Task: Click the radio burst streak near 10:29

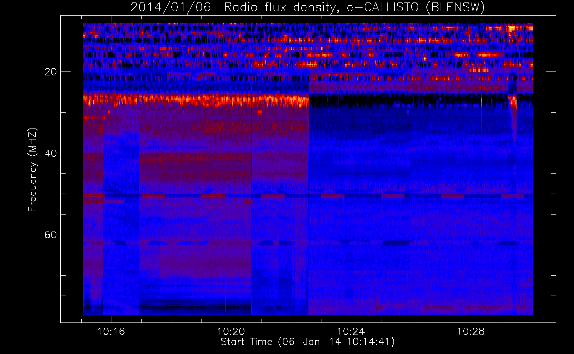Action: [513, 117]
